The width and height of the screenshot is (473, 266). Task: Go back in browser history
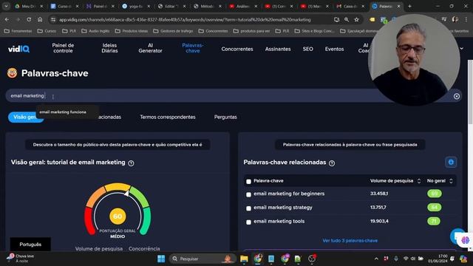[7, 19]
